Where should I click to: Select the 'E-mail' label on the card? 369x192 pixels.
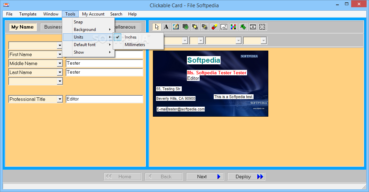[x=162, y=109]
